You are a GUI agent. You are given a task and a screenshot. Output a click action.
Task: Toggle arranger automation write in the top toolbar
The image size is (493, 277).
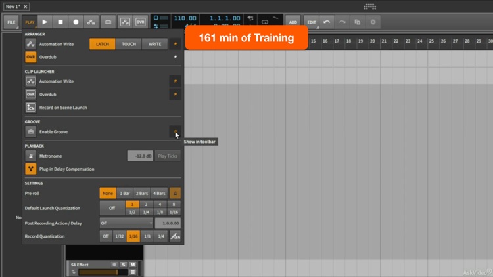91,22
